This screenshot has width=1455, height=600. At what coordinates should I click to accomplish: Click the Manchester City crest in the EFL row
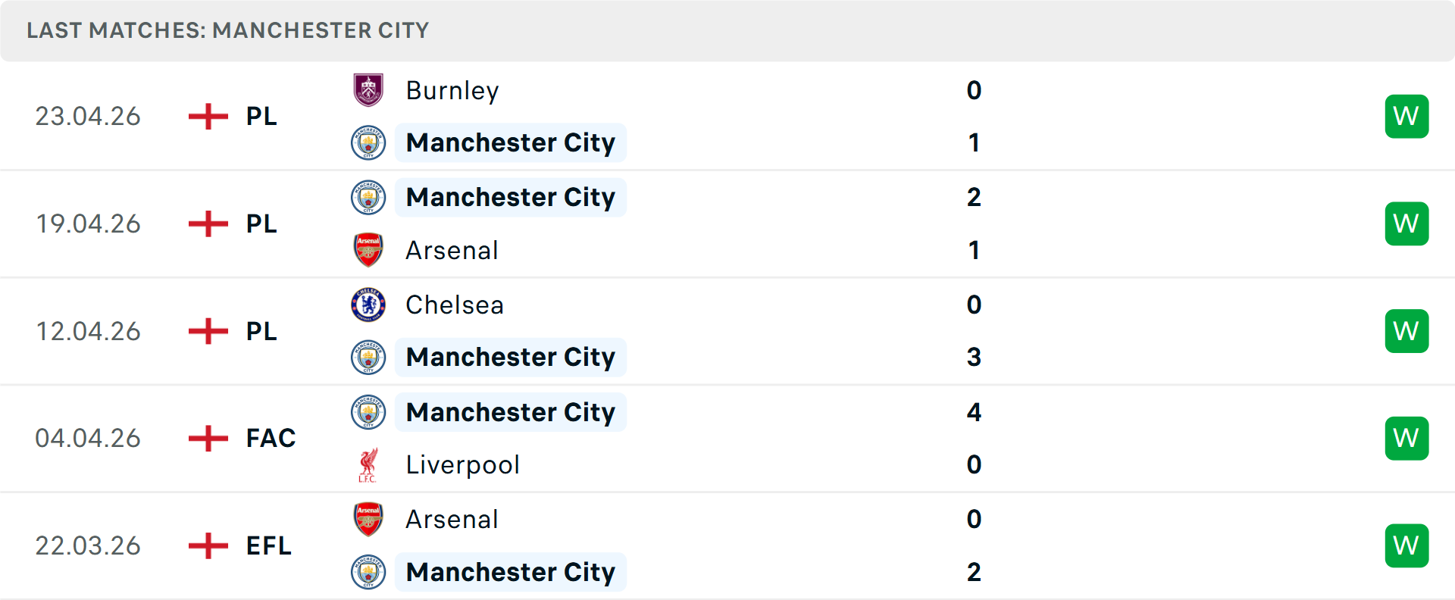(x=368, y=572)
